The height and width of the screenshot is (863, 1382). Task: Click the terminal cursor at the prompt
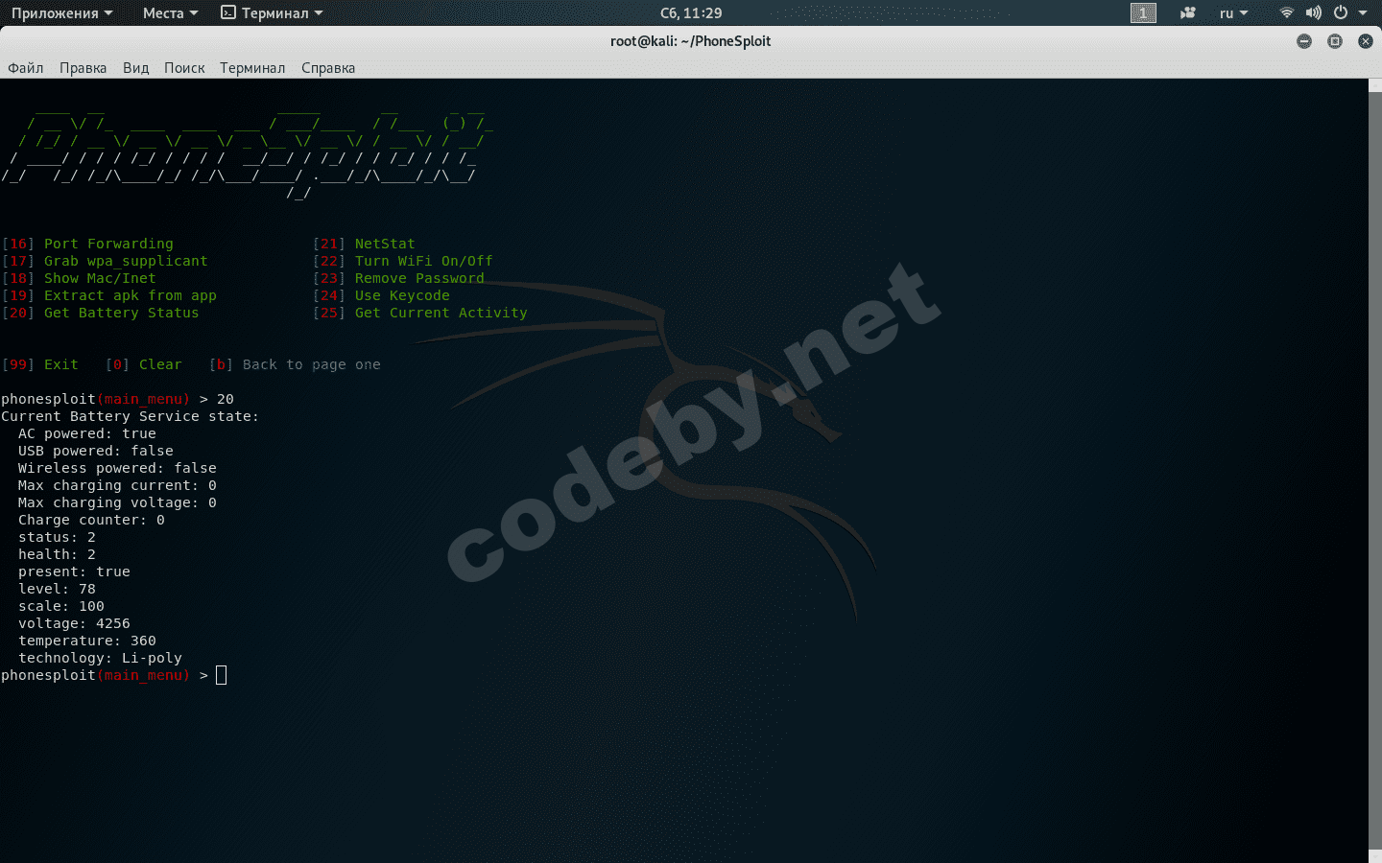[222, 675]
